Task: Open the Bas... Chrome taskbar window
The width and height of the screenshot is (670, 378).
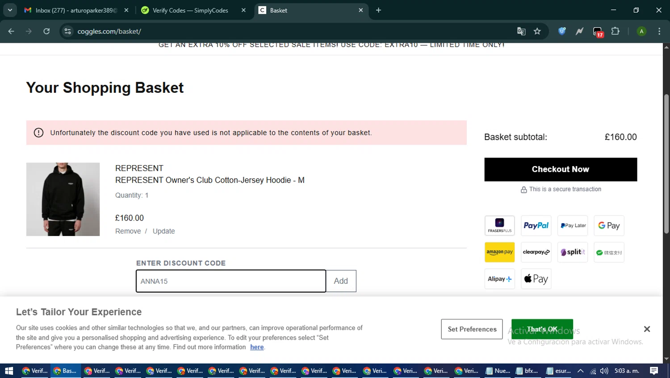Action: (x=65, y=371)
